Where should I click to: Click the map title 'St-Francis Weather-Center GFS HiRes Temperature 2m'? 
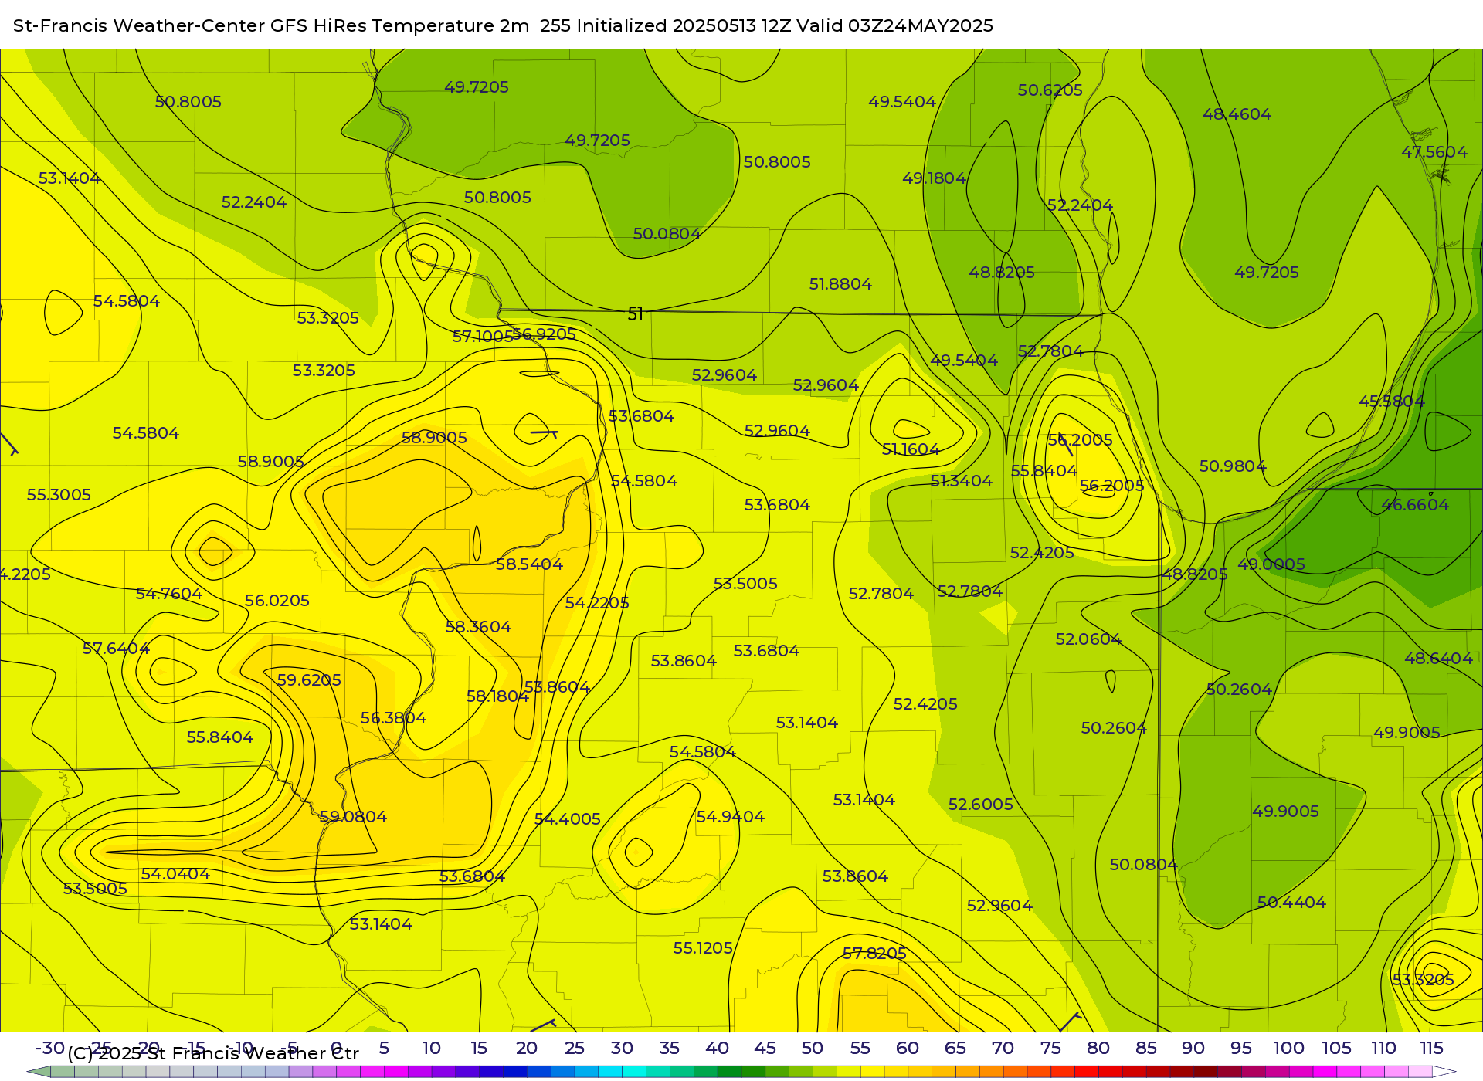point(271,25)
